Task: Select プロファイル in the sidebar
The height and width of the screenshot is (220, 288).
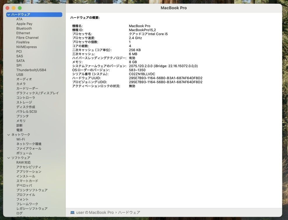Action: [x=26, y=195]
